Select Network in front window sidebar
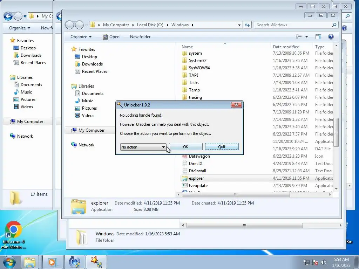Screen dimensions: 359x269 point(86,145)
